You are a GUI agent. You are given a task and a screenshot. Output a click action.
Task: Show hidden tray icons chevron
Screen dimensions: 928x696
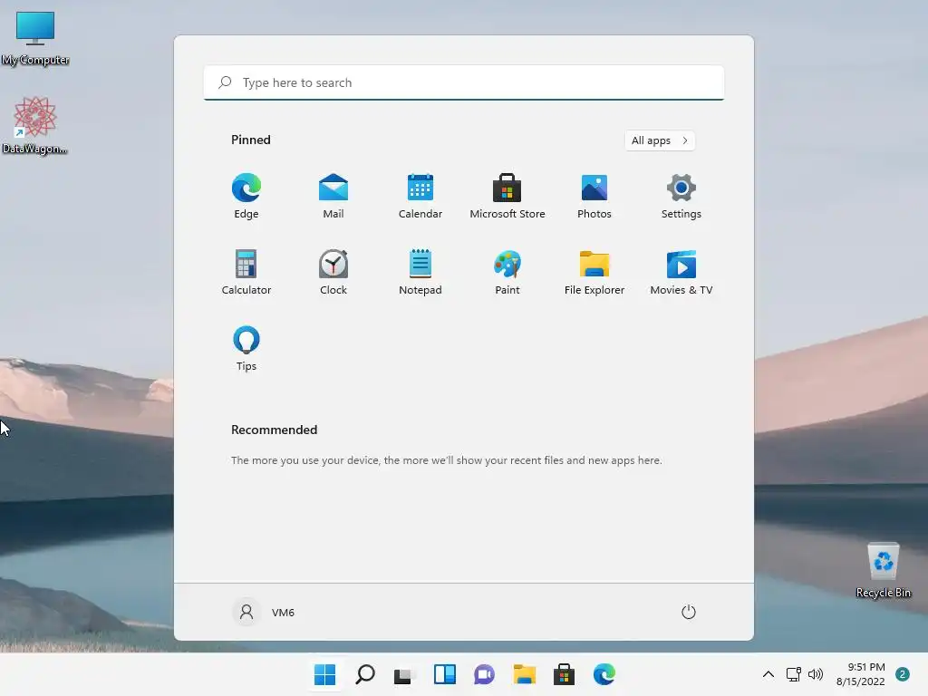(x=768, y=674)
